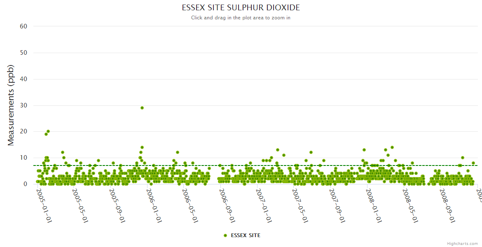Select the 20 ppb data point in early 2005
This screenshot has height=247, width=482.
(48, 131)
